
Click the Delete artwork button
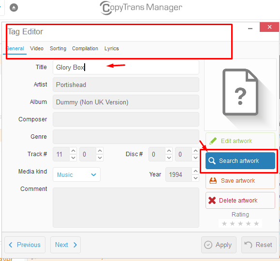(240, 200)
